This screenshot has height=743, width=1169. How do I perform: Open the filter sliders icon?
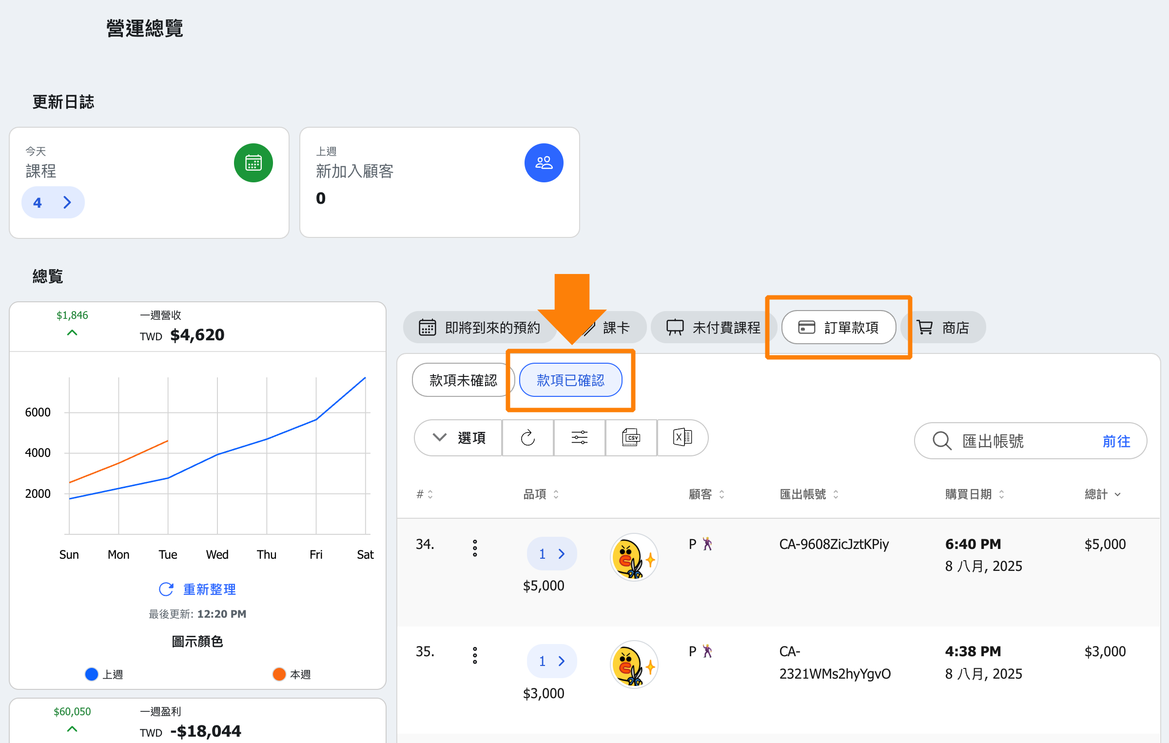point(579,438)
